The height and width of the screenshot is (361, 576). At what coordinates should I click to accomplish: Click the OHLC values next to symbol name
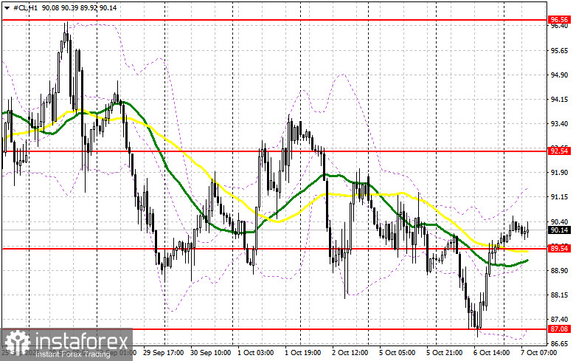pos(80,7)
